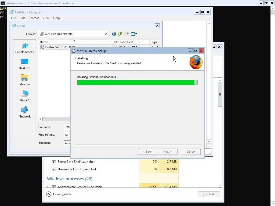Close the cmd.exe window
275x206 pixels.
point(272,3)
